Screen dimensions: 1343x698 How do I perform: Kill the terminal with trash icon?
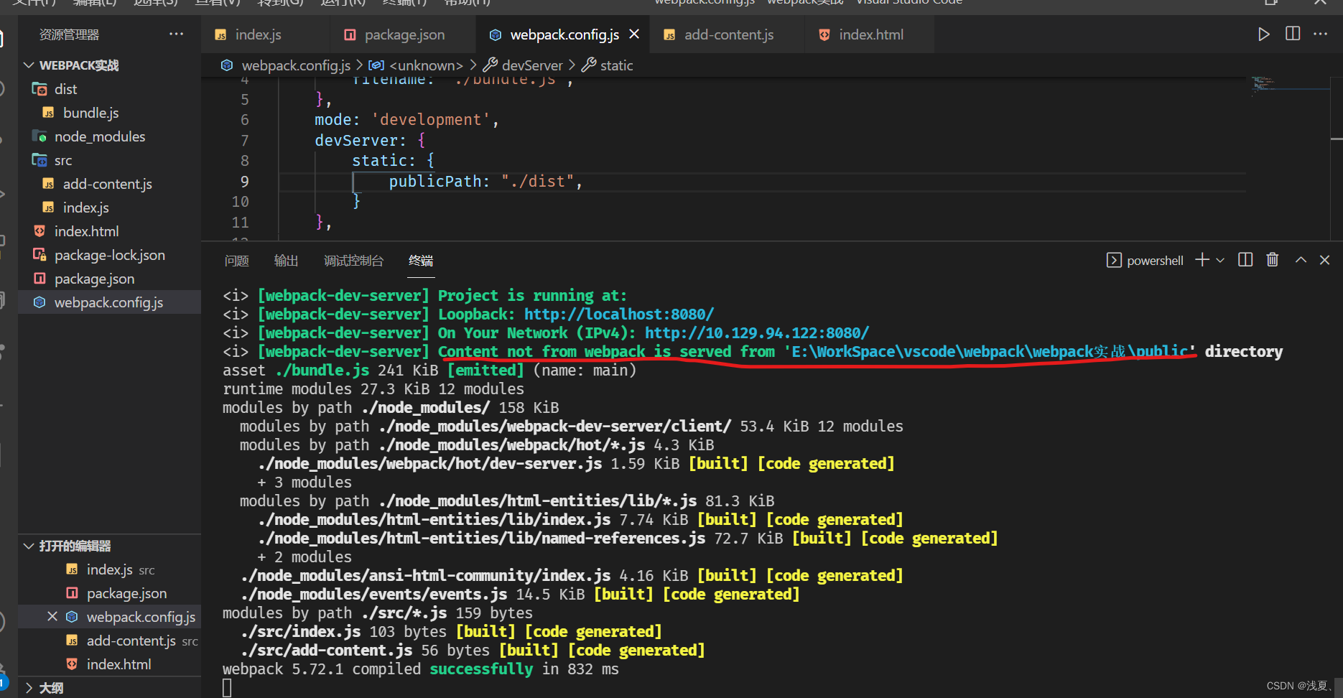click(x=1273, y=260)
